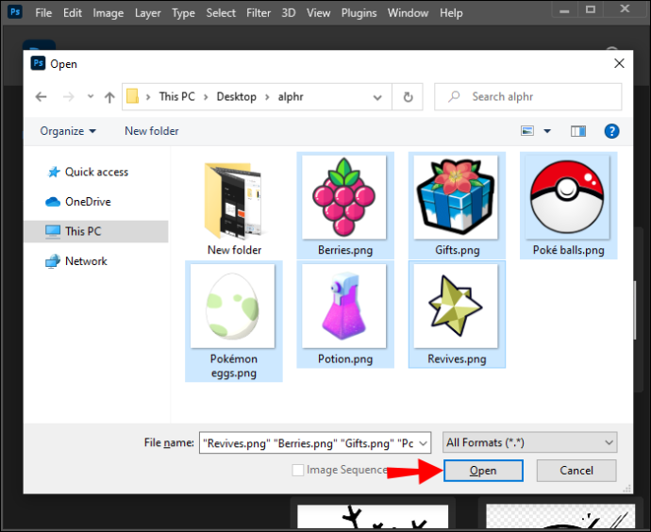Viewport: 651px width, 532px height.
Task: Open recent locations dropdown arrow
Action: tap(91, 97)
